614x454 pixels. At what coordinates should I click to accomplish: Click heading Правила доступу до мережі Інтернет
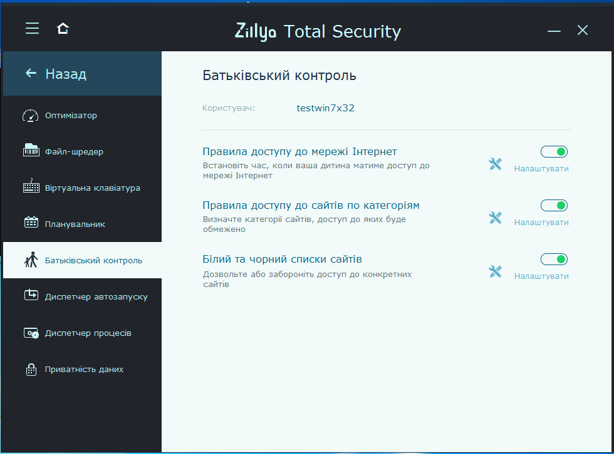tap(299, 151)
